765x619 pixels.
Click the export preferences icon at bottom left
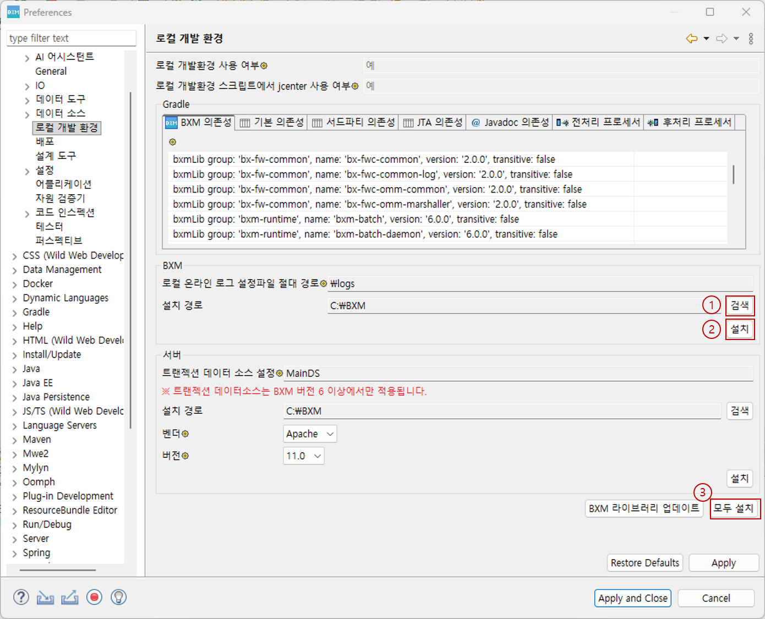69,597
